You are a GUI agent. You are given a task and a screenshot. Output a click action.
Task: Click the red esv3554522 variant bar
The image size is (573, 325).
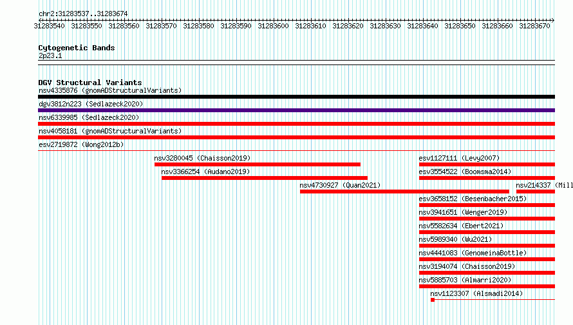[487, 178]
